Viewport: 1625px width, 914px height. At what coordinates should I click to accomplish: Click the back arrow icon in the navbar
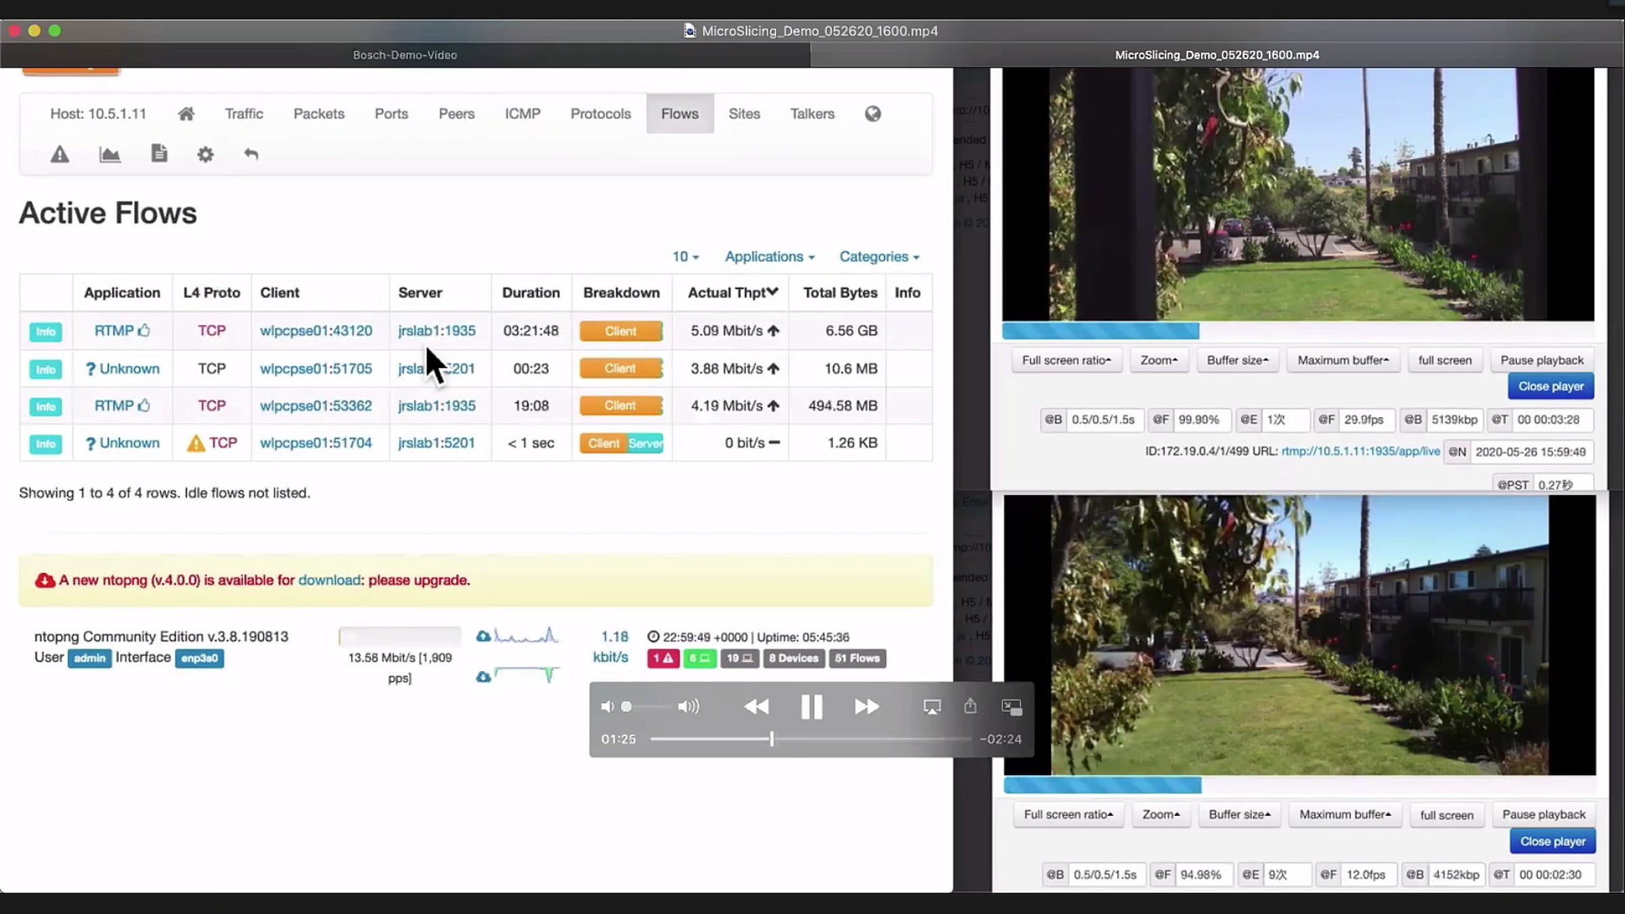[251, 154]
